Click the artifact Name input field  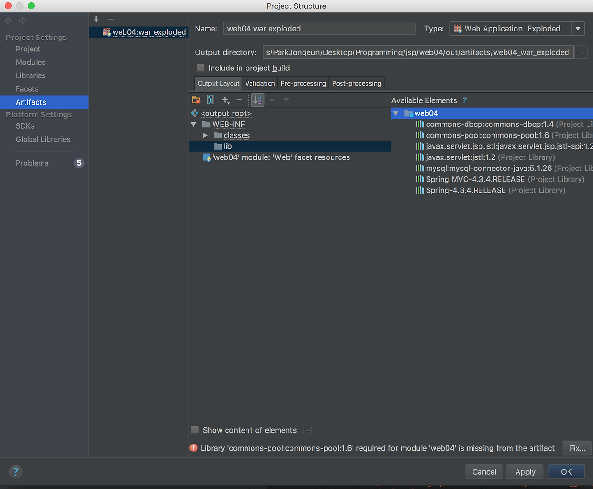[x=319, y=29]
